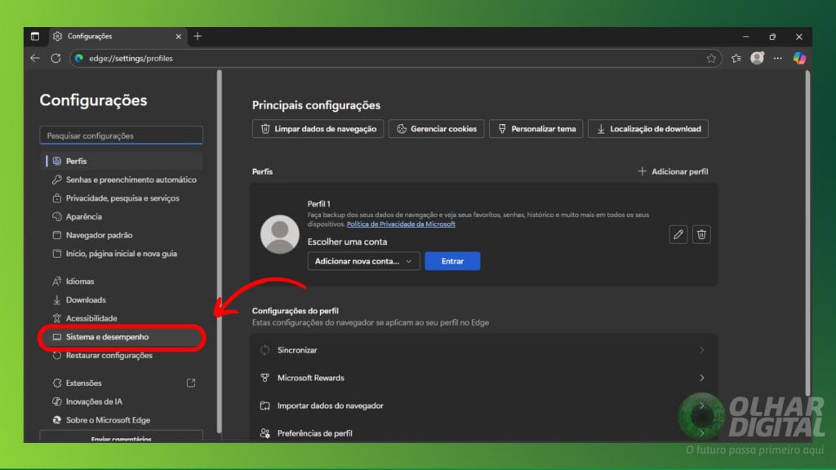The width and height of the screenshot is (836, 470).
Task: Open external link icon next to Extensões
Action: [191, 383]
